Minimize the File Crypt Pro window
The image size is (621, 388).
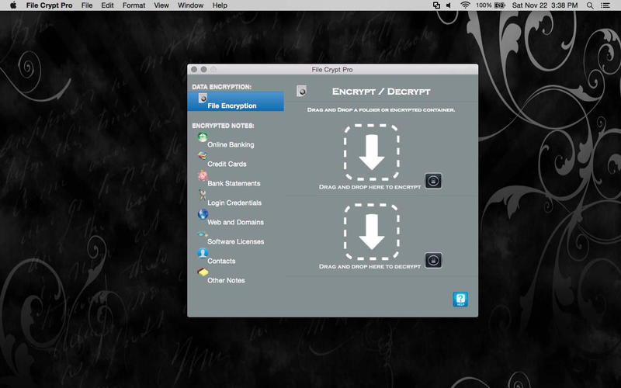click(203, 69)
